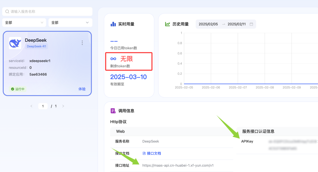Click the DeepSeek-R1 model tag
The image size is (318, 172).
click(37, 46)
